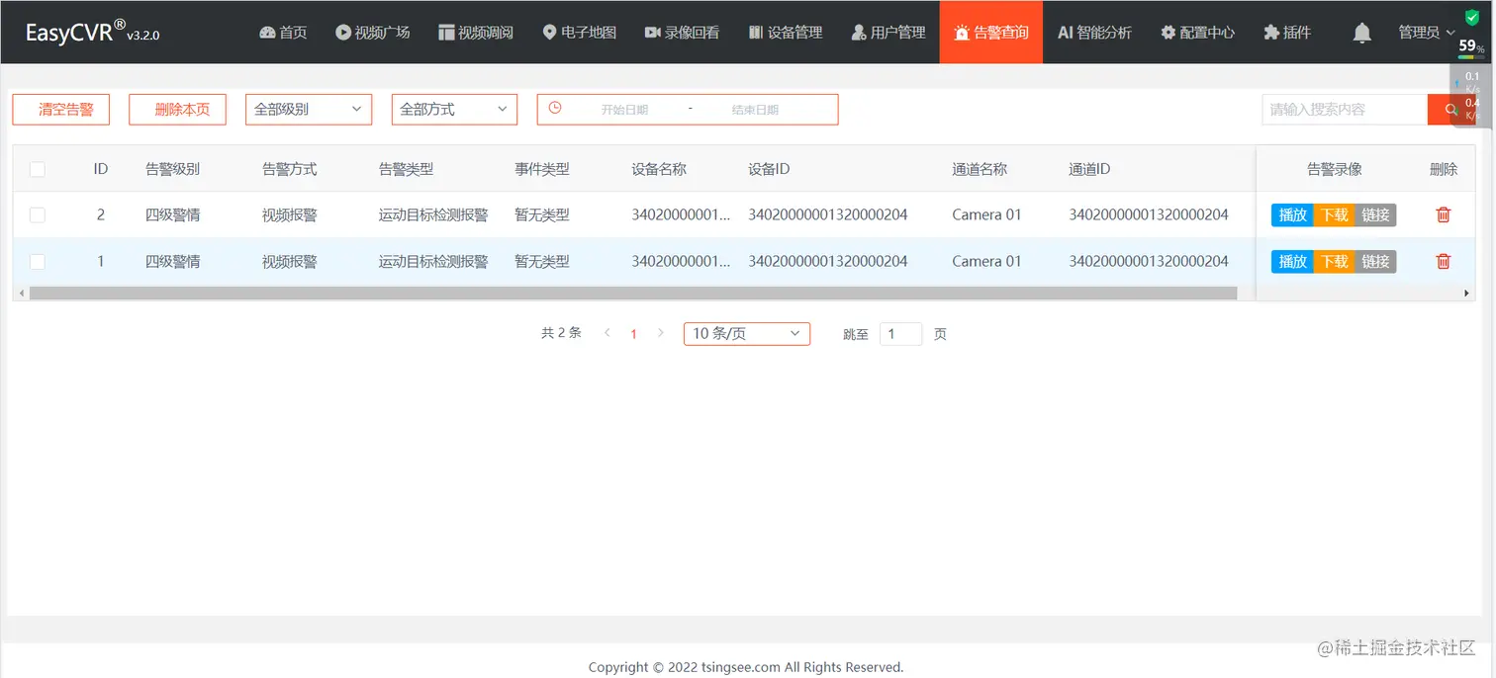Viewport: 1496px width, 678px height.
Task: Click the red search magnifier button
Action: [x=1451, y=110]
